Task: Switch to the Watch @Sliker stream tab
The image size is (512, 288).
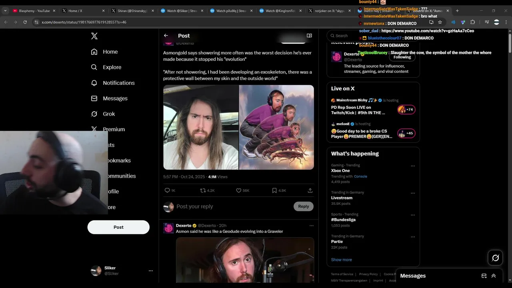Action: tap(182, 11)
